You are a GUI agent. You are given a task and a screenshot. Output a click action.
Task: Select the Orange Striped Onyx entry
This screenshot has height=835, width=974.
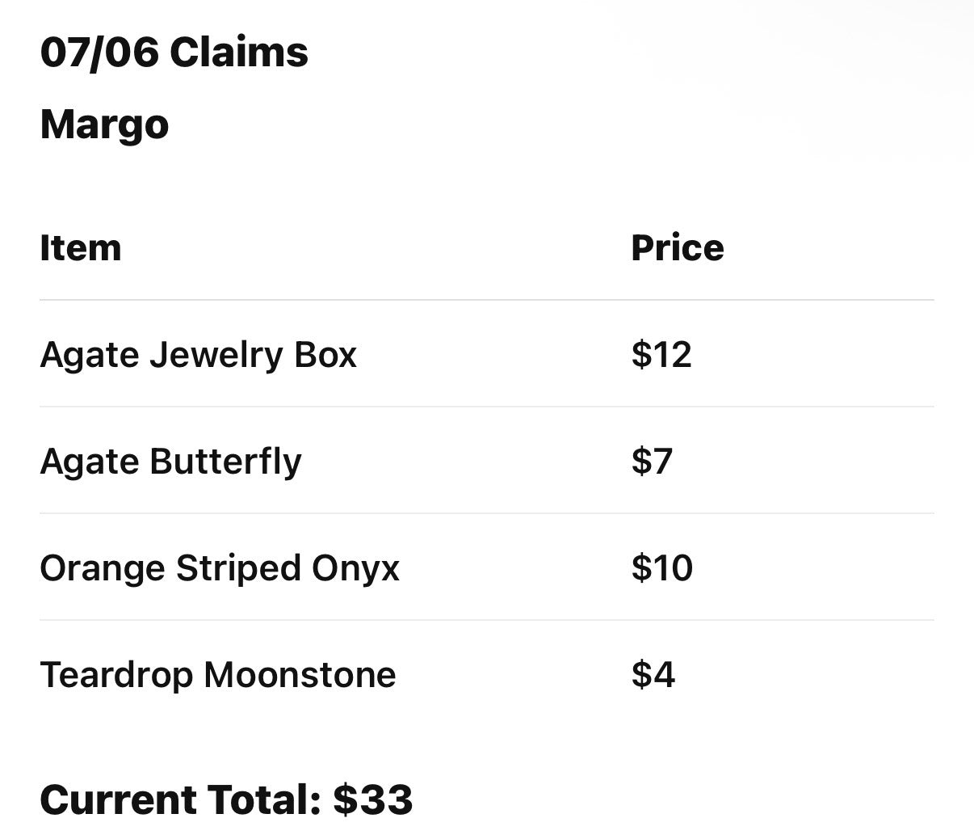220,569
